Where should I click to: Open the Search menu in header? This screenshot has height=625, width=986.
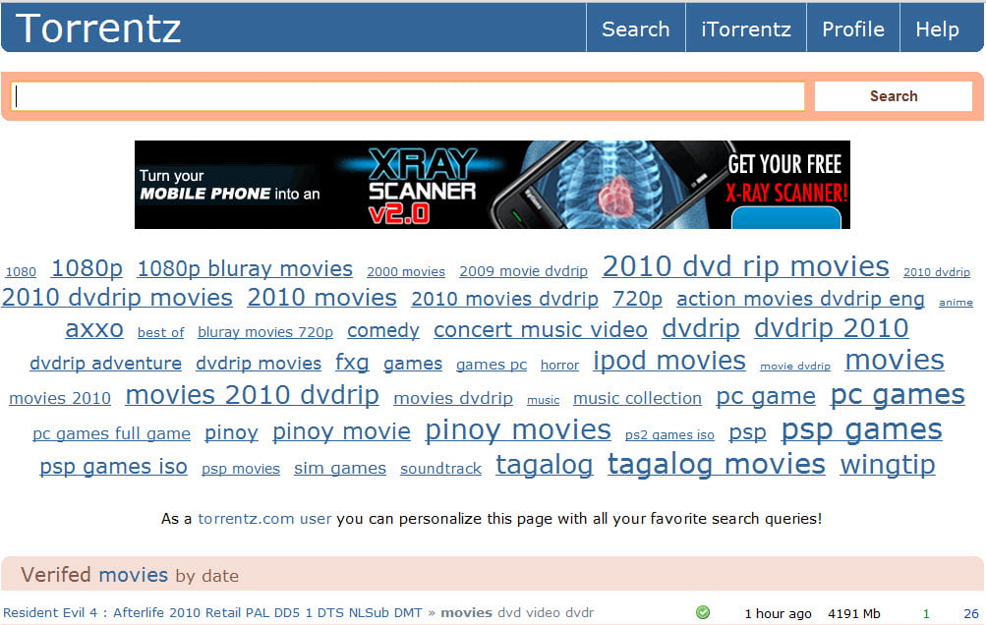pos(636,28)
